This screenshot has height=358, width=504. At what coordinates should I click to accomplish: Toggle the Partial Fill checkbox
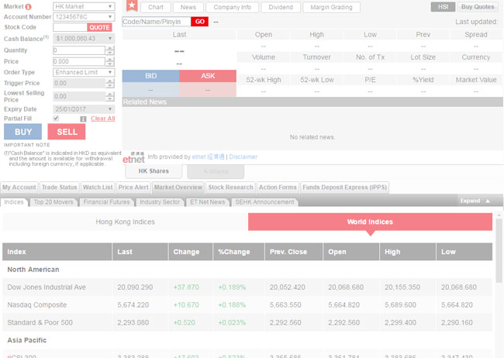(56, 119)
